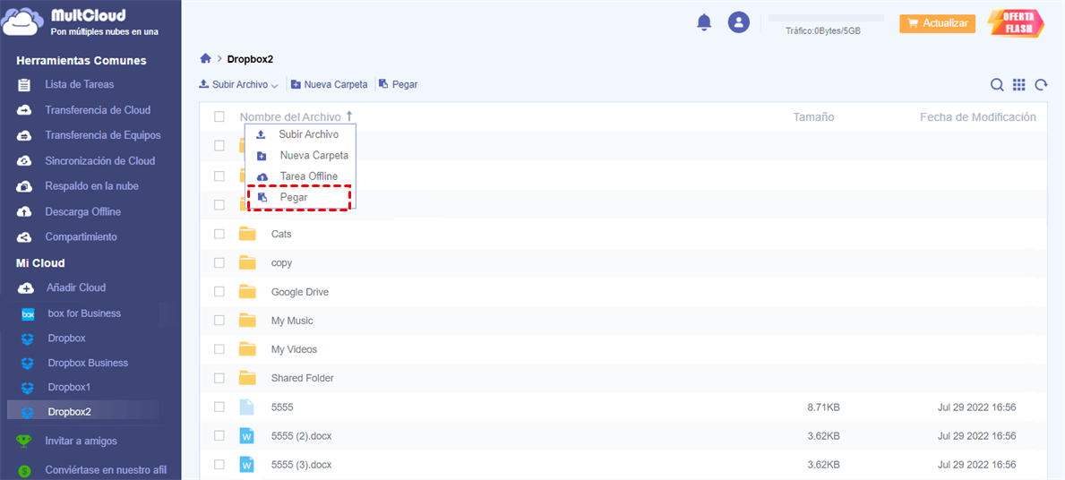Check the My Videos folder checkbox
The image size is (1065, 480).
coord(219,349)
